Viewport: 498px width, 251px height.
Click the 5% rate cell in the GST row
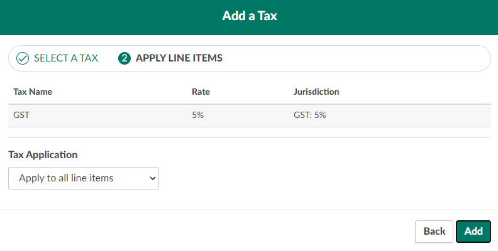198,115
